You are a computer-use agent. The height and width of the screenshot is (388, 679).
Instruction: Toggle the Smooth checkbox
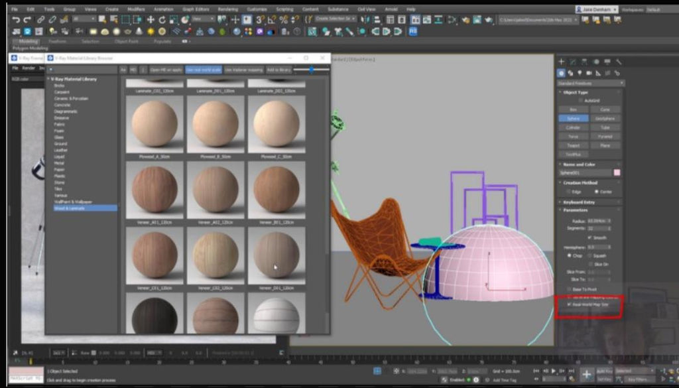click(x=589, y=237)
